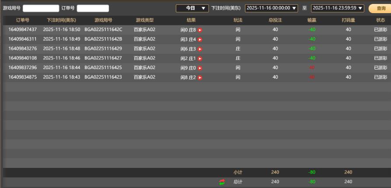Play replay icon for round BGA02251116427
391x188 pixels.
pos(200,59)
